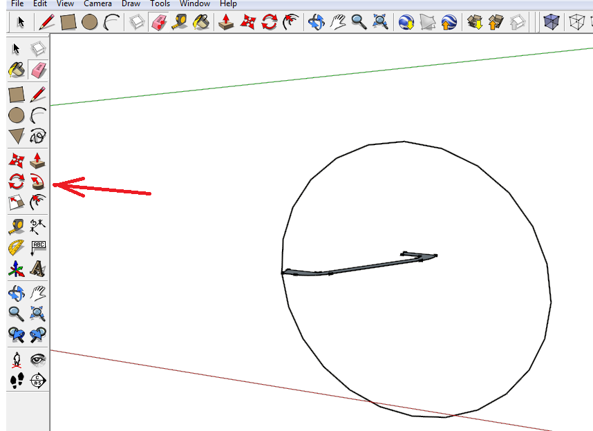Select the Axes tool
Viewport: 593px width, 431px height.
click(17, 269)
